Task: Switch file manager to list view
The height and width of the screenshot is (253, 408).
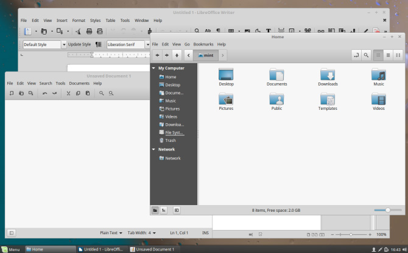Action: (389, 55)
